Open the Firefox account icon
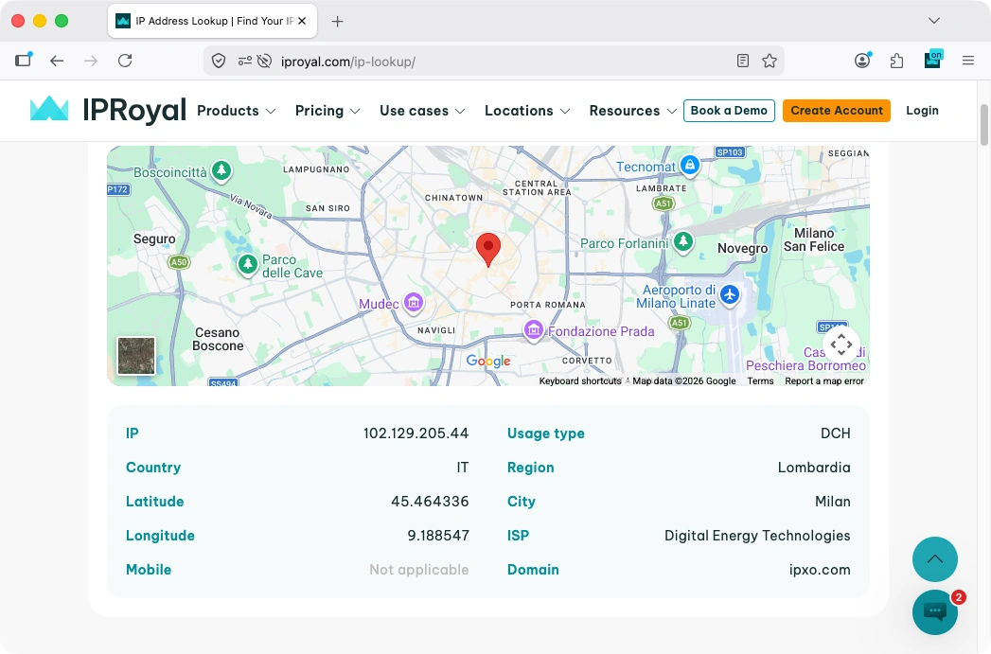 862,60
